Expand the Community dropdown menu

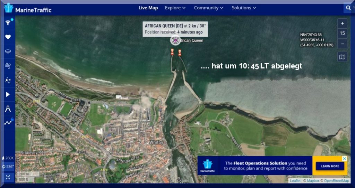pyautogui.click(x=208, y=8)
